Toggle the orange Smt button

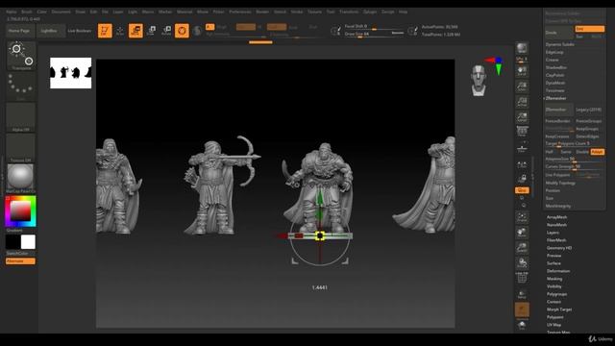pyautogui.click(x=589, y=29)
